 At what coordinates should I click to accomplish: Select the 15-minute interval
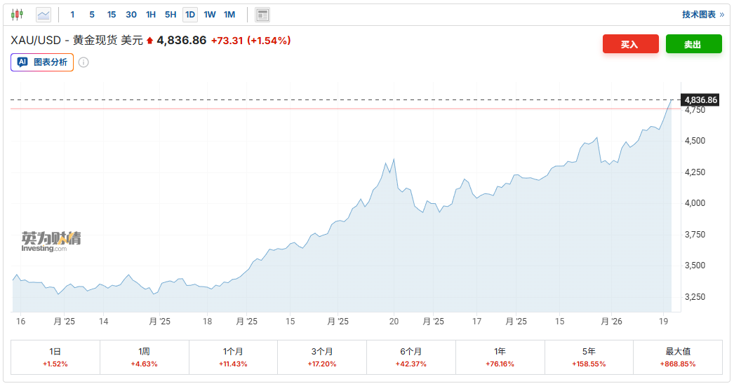coord(112,15)
